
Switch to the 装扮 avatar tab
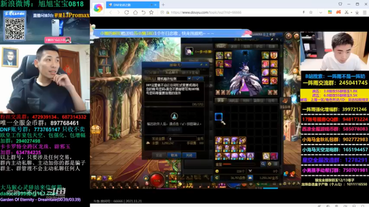[x=234, y=46]
